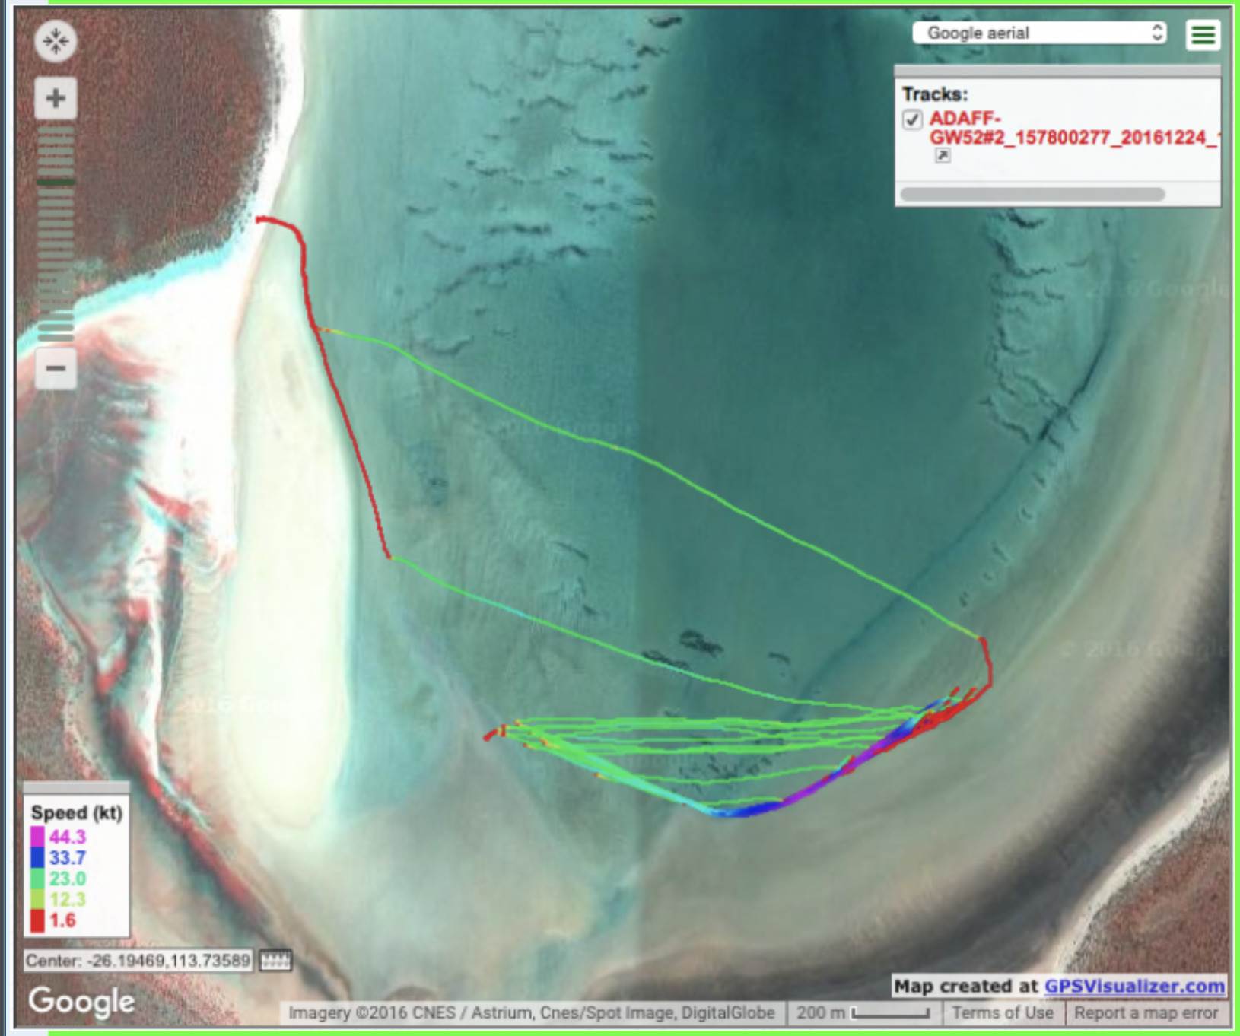Click the pan/recenter map control icon
The height and width of the screenshot is (1036, 1240).
[56, 41]
